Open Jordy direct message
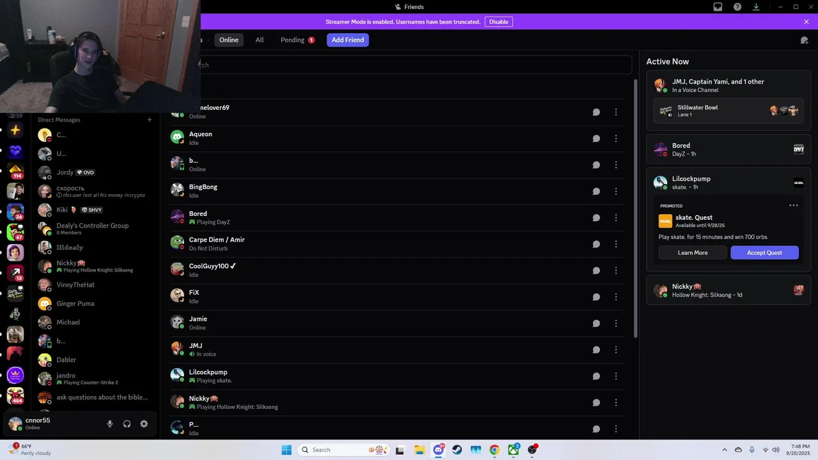This screenshot has width=818, height=460. coord(95,172)
